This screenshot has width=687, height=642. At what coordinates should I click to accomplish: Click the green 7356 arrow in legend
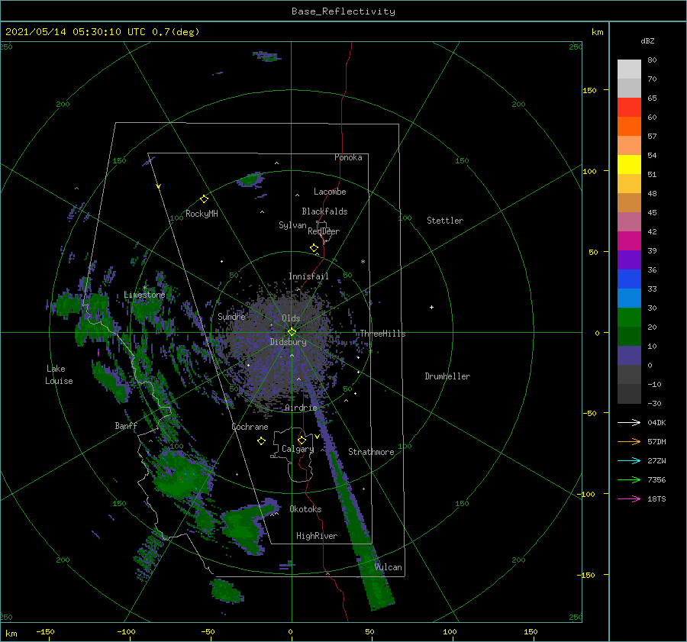[x=629, y=480]
